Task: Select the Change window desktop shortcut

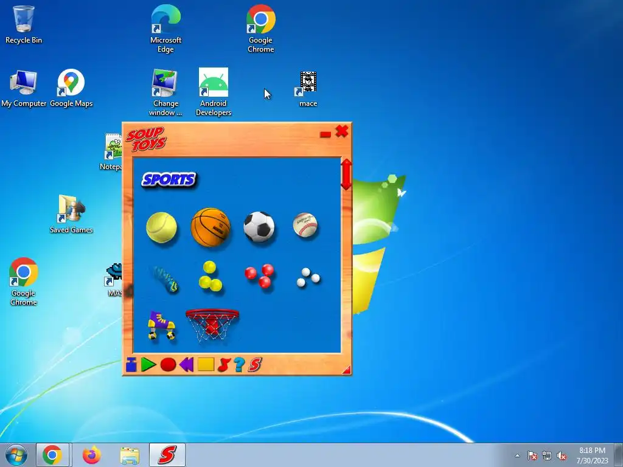Action: (x=165, y=92)
